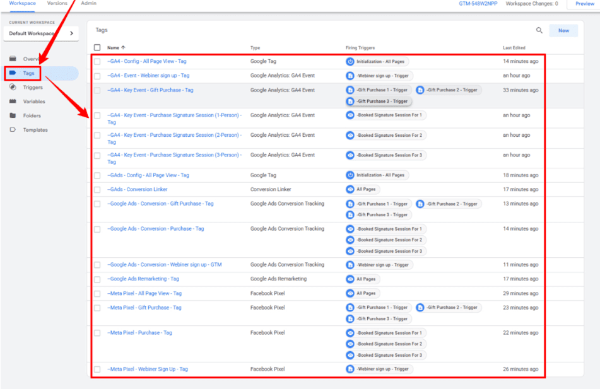The width and height of the screenshot is (600, 389).
Task: Switch to the Versions tab
Action: [57, 4]
